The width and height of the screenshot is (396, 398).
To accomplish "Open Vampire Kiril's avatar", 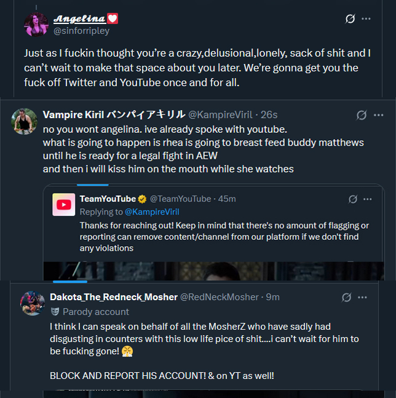I will coord(24,121).
